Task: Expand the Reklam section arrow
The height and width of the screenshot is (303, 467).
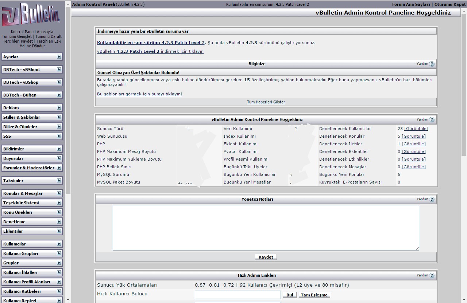Action: (x=59, y=108)
